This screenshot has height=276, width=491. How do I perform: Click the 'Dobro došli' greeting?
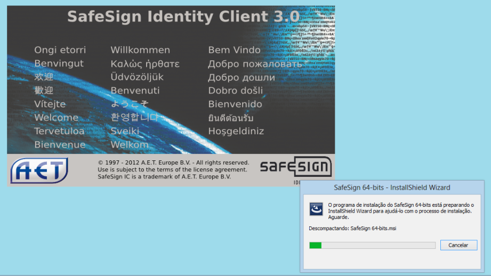236,91
